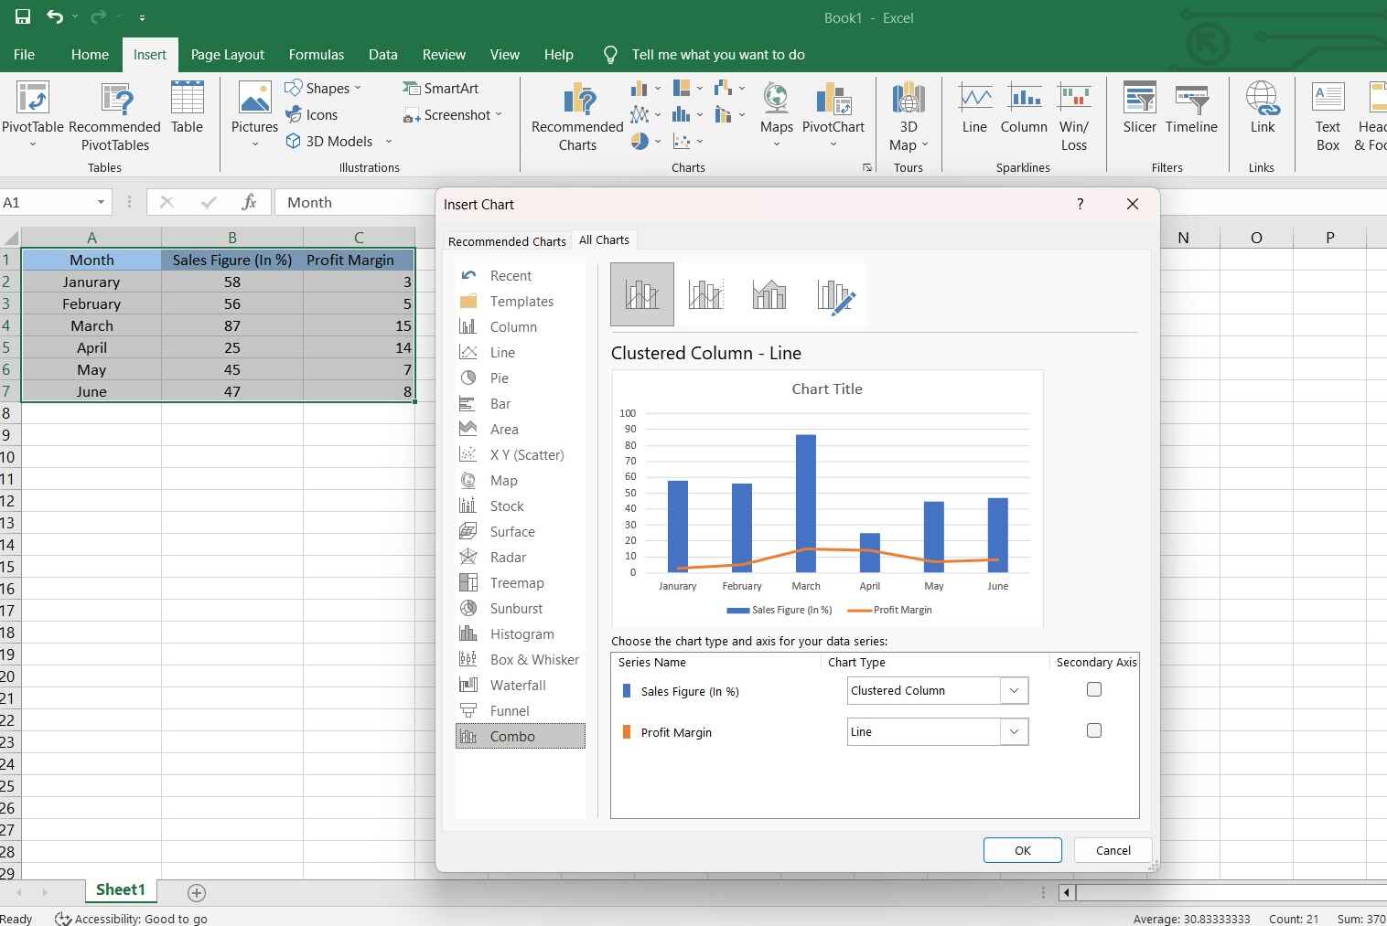Click the Save icon in title bar
This screenshot has height=926, width=1387.
tap(23, 16)
